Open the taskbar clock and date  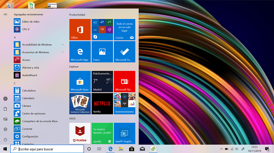(x=255, y=149)
